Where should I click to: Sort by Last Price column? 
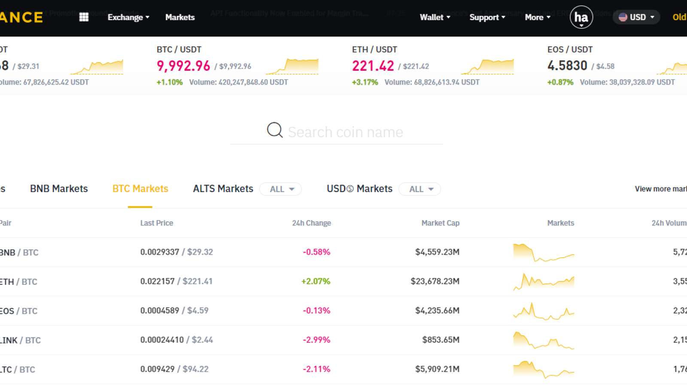point(157,223)
